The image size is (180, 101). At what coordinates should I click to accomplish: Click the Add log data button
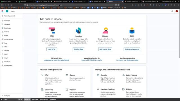point(78,49)
